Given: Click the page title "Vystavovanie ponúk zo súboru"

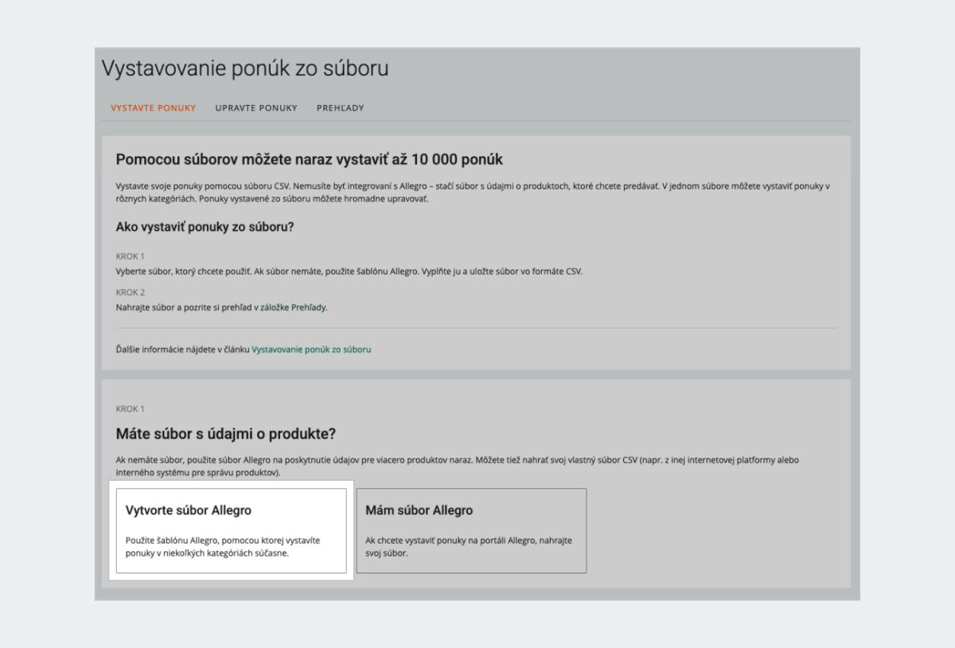Looking at the screenshot, I should click(x=244, y=68).
